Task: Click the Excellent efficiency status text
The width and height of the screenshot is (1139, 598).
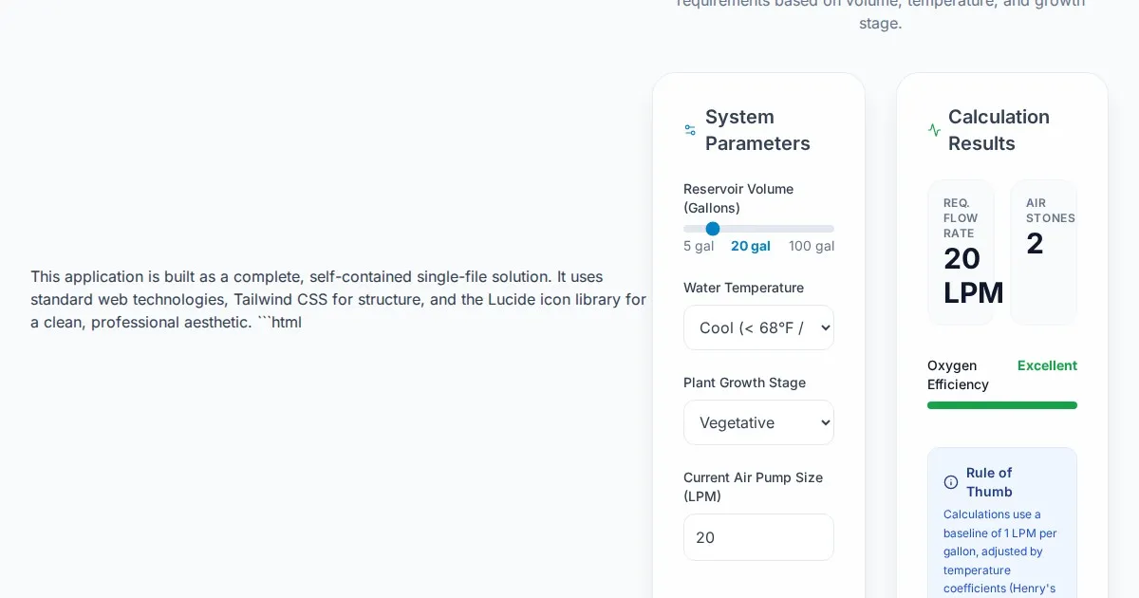Action: (1047, 365)
